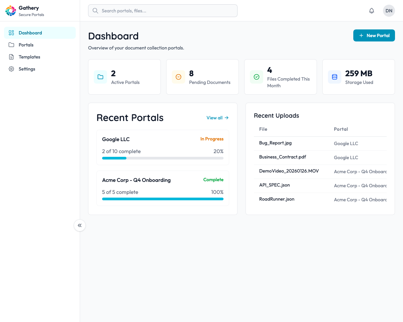Click the Google LLC progress bar
Screen dimensions: 403x322
(163, 158)
